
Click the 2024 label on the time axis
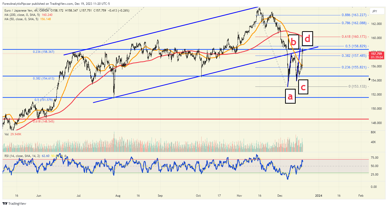319,196
